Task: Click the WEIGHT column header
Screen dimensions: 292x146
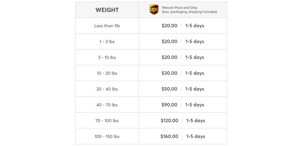Action: [x=107, y=10]
